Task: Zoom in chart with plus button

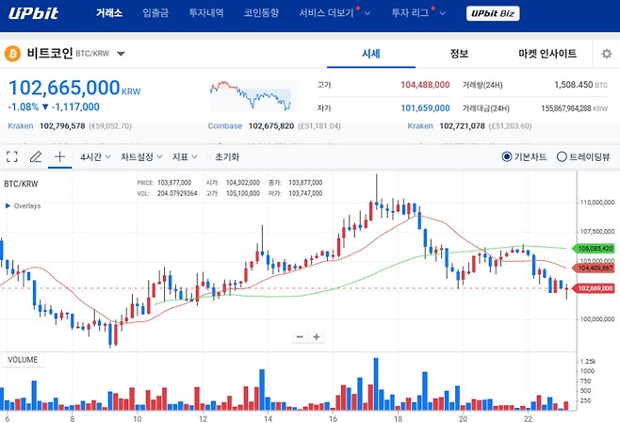Action: coord(317,337)
